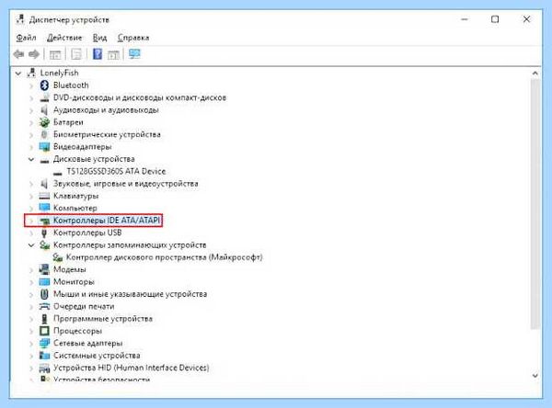
Task: Close the Диспетчер устройств window
Action: point(526,19)
